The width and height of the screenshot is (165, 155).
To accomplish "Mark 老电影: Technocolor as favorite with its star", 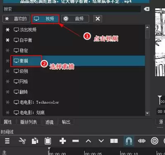I will tap(7, 102).
